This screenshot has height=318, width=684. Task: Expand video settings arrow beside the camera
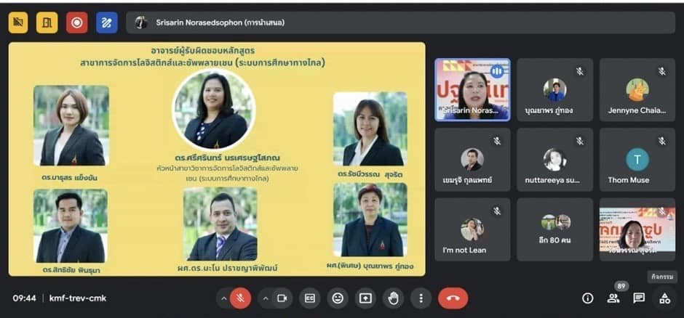click(265, 298)
